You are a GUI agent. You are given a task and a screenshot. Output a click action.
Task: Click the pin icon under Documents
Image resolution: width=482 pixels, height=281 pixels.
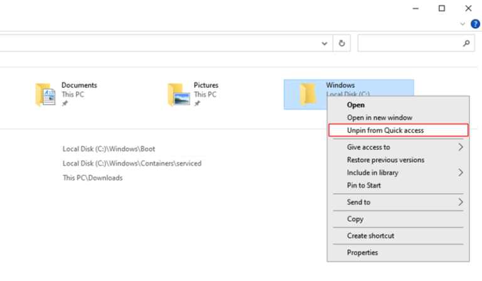point(65,103)
